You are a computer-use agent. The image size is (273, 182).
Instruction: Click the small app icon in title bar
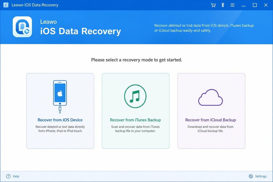[x=6, y=5]
